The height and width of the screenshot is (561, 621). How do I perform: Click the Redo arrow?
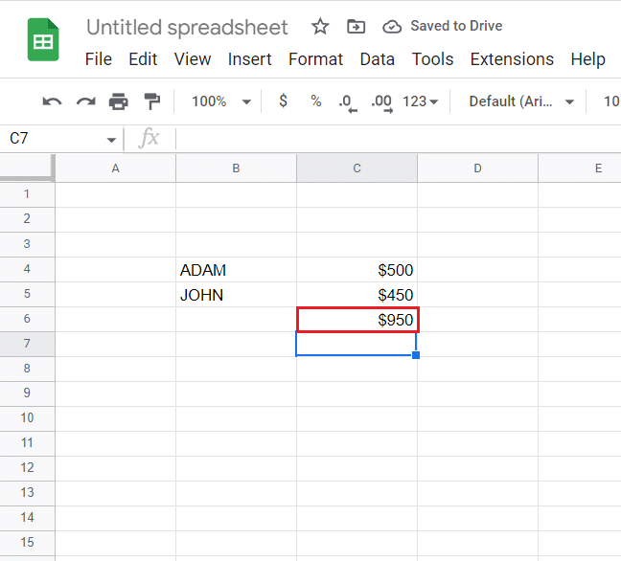[x=86, y=101]
